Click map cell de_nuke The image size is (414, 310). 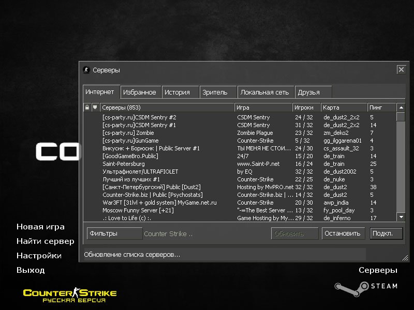[334, 179]
